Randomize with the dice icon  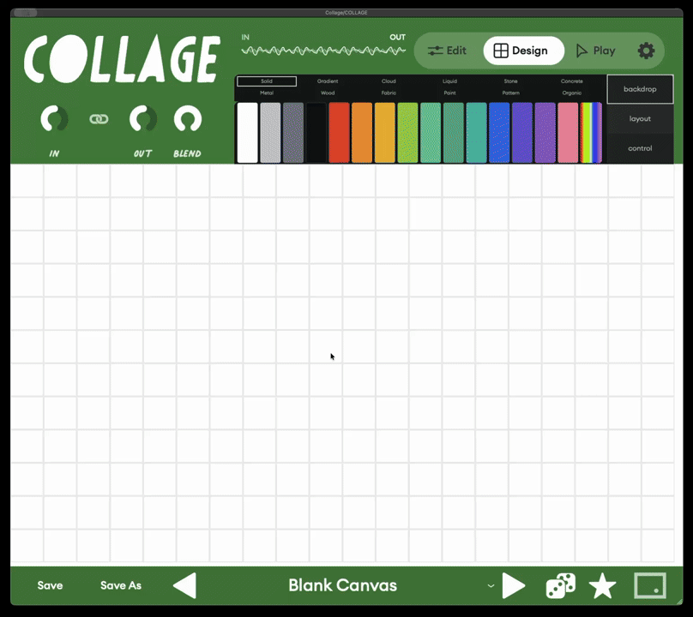[561, 585]
